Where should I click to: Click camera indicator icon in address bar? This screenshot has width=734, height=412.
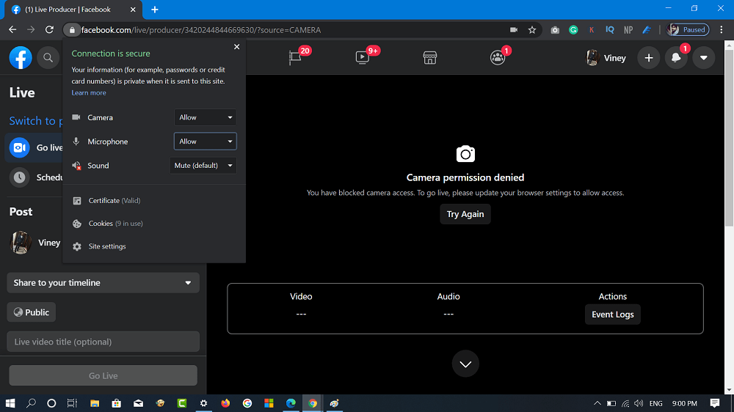click(x=514, y=30)
